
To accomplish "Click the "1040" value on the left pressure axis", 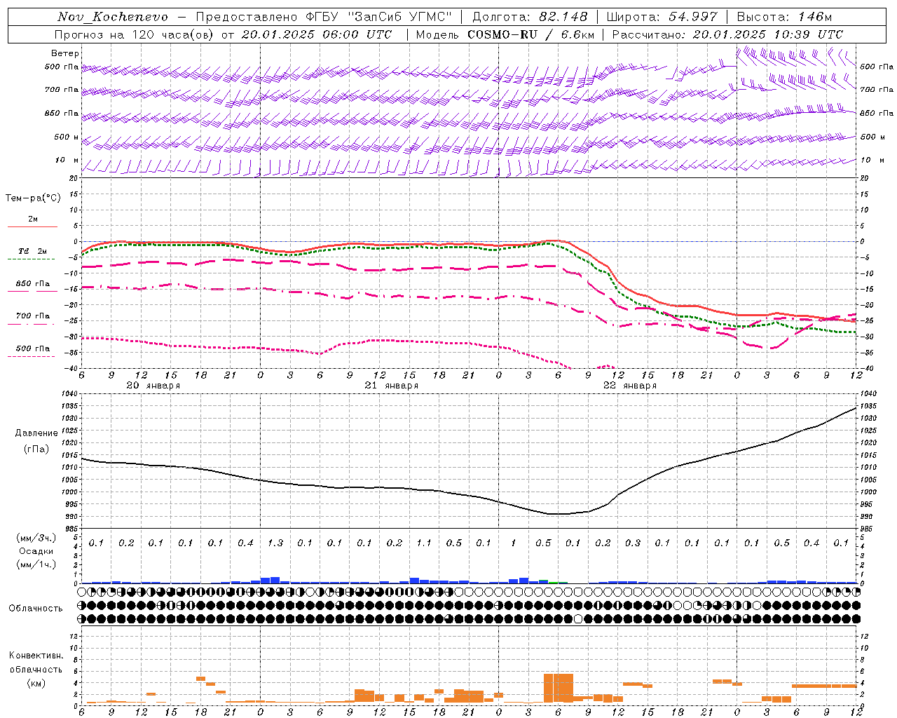I will 71,394.
